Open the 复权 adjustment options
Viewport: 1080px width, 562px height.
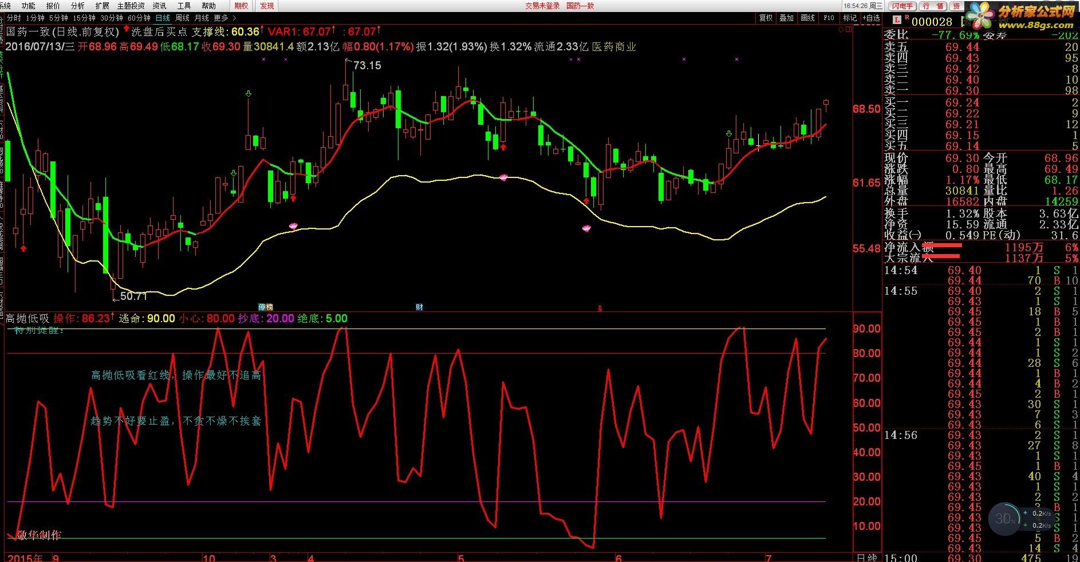coord(766,18)
